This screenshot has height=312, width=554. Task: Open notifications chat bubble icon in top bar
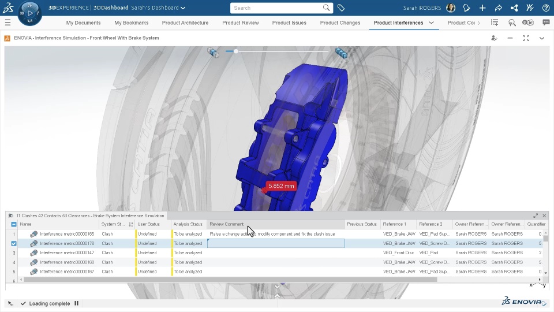[466, 8]
